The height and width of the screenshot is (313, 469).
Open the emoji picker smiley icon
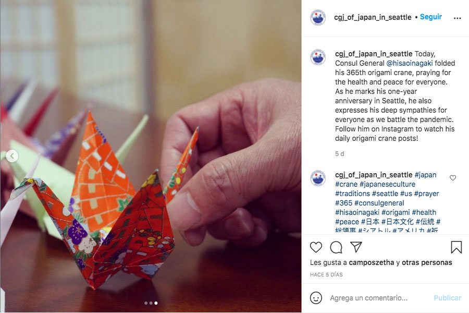[x=316, y=298]
